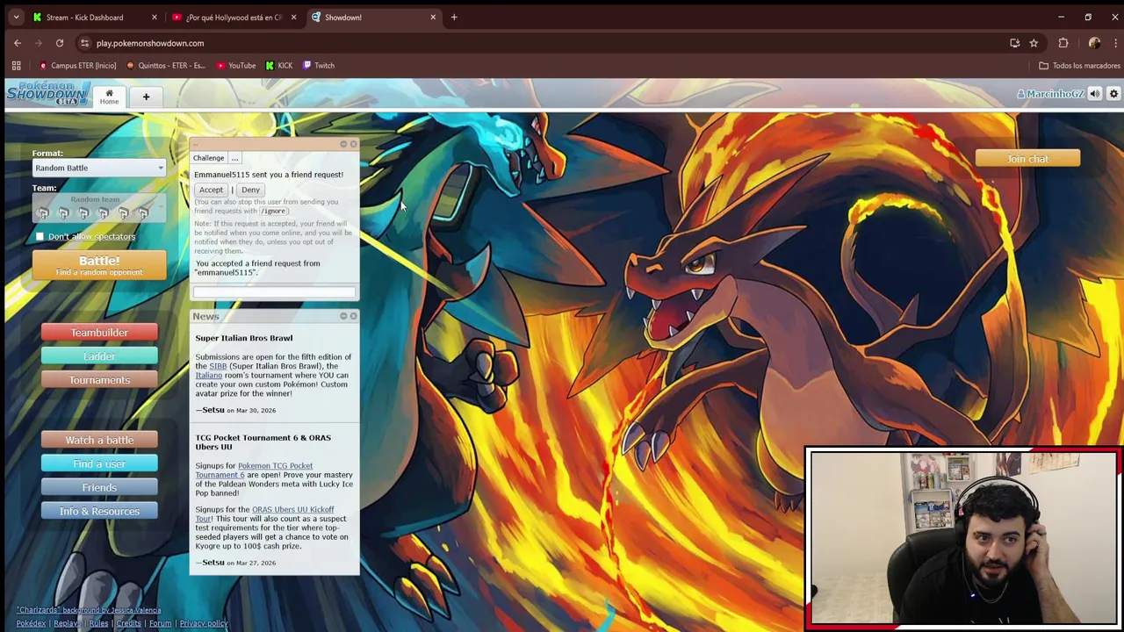The width and height of the screenshot is (1124, 632).
Task: Open Info & Resources
Action: coord(99,511)
